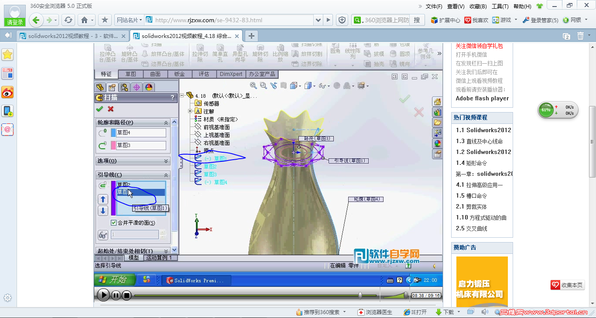Open the DisplayManager color-ball tab icon
Image resolution: width=596 pixels, height=318 pixels.
coord(149,87)
